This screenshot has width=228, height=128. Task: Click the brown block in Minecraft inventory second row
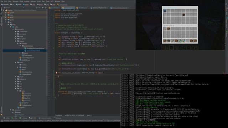[x=184, y=15]
